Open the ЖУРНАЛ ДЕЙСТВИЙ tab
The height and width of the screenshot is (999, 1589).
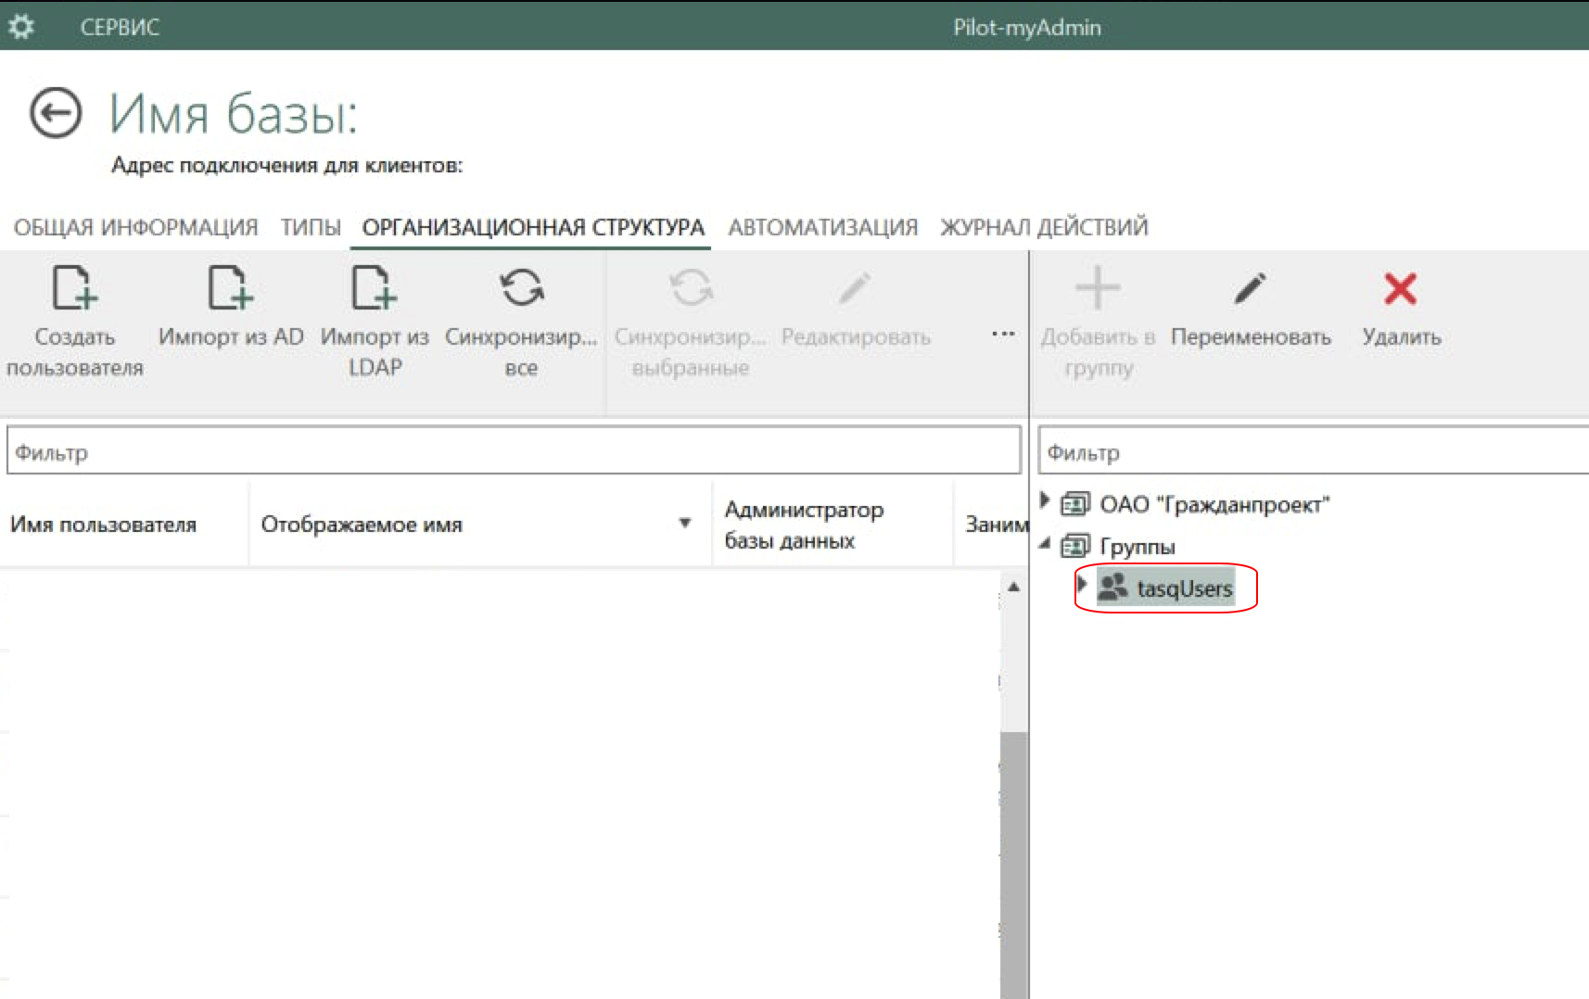tap(1044, 227)
